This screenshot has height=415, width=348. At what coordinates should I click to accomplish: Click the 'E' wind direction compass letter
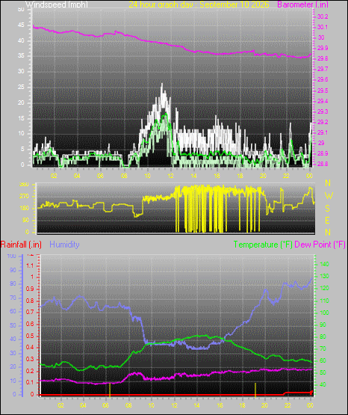327,220
